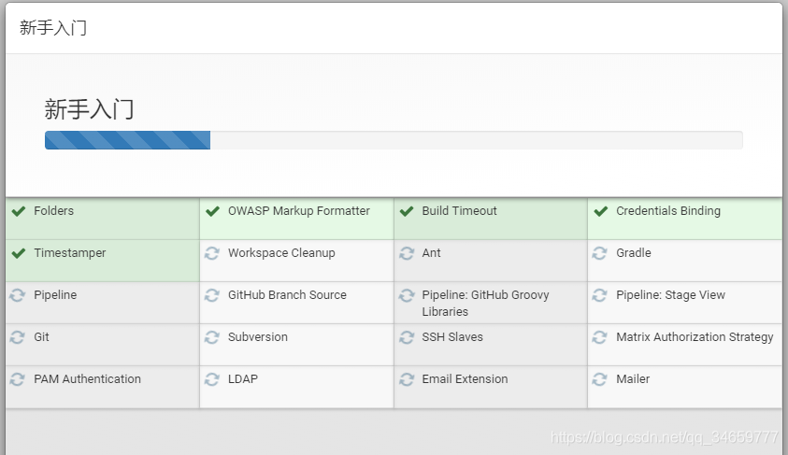Image resolution: width=788 pixels, height=455 pixels.
Task: Select the Git plugin name
Action: point(41,337)
